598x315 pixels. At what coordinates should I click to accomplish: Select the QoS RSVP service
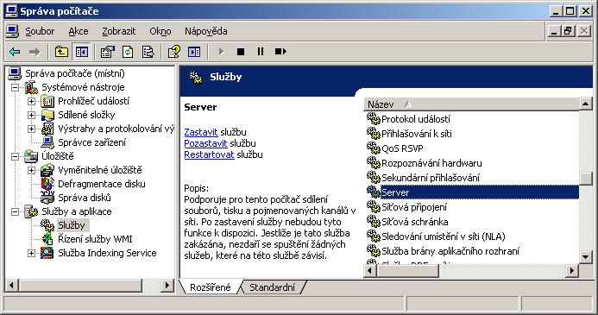click(x=402, y=148)
